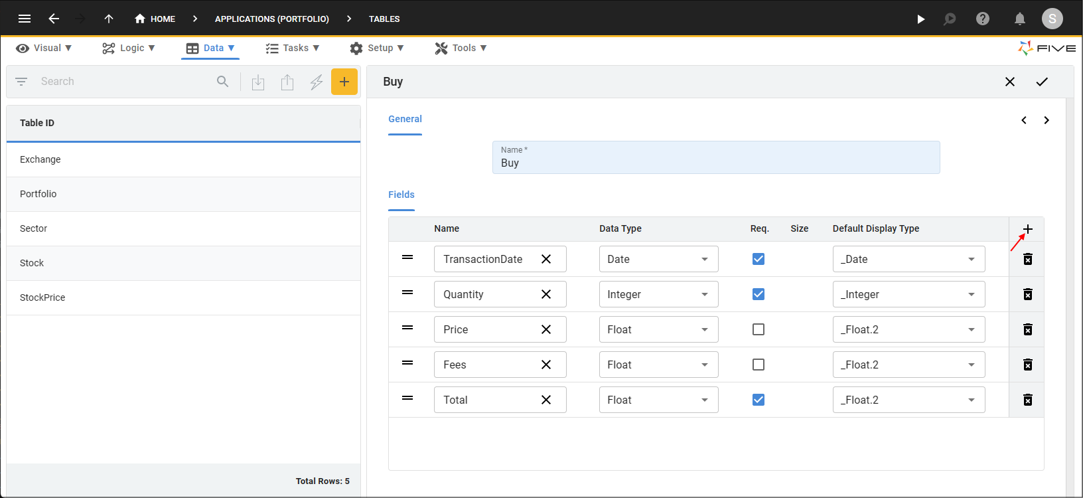
Task: Open the Data menu
Action: tap(210, 48)
